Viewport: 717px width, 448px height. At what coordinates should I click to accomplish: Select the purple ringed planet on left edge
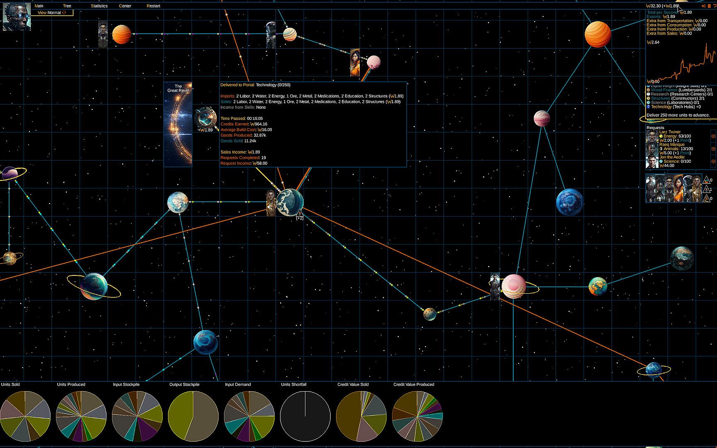(x=10, y=173)
